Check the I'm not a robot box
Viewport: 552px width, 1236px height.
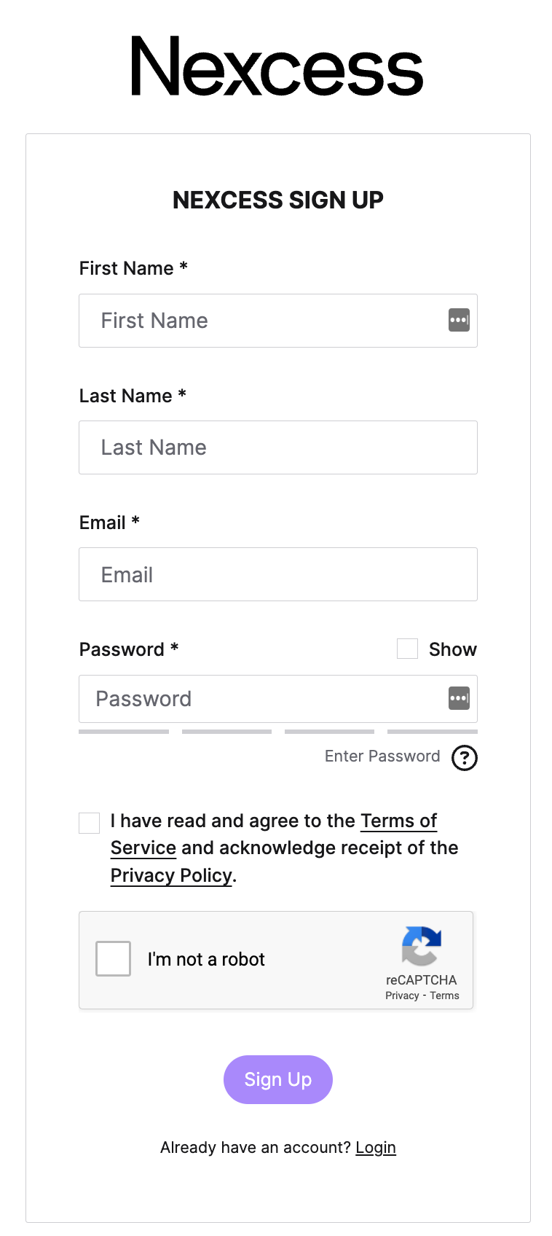coord(112,959)
